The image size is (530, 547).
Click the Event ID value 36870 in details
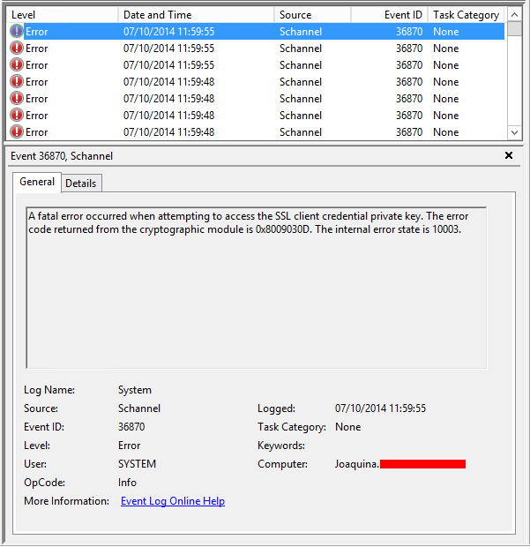131,427
